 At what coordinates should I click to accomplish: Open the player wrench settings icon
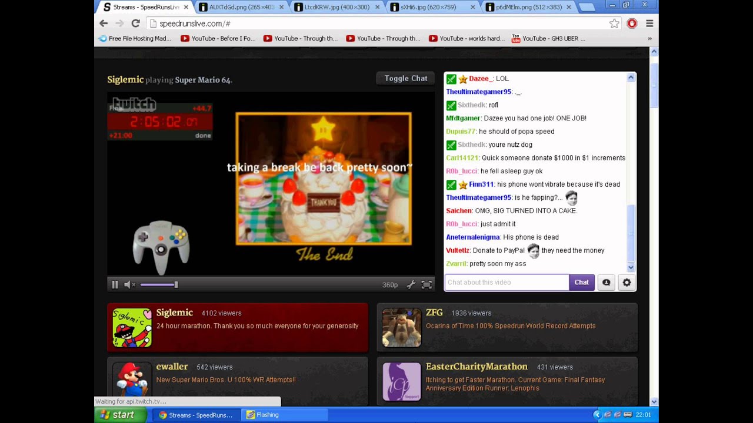pyautogui.click(x=411, y=284)
